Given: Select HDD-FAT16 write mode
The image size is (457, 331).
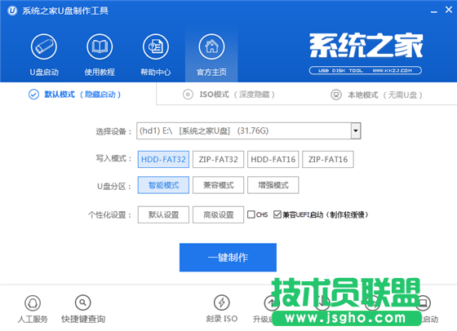Looking at the screenshot, I should click(x=273, y=159).
